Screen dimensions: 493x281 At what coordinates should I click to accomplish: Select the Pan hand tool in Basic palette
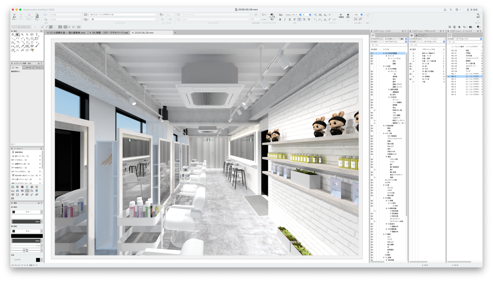click(x=13, y=35)
